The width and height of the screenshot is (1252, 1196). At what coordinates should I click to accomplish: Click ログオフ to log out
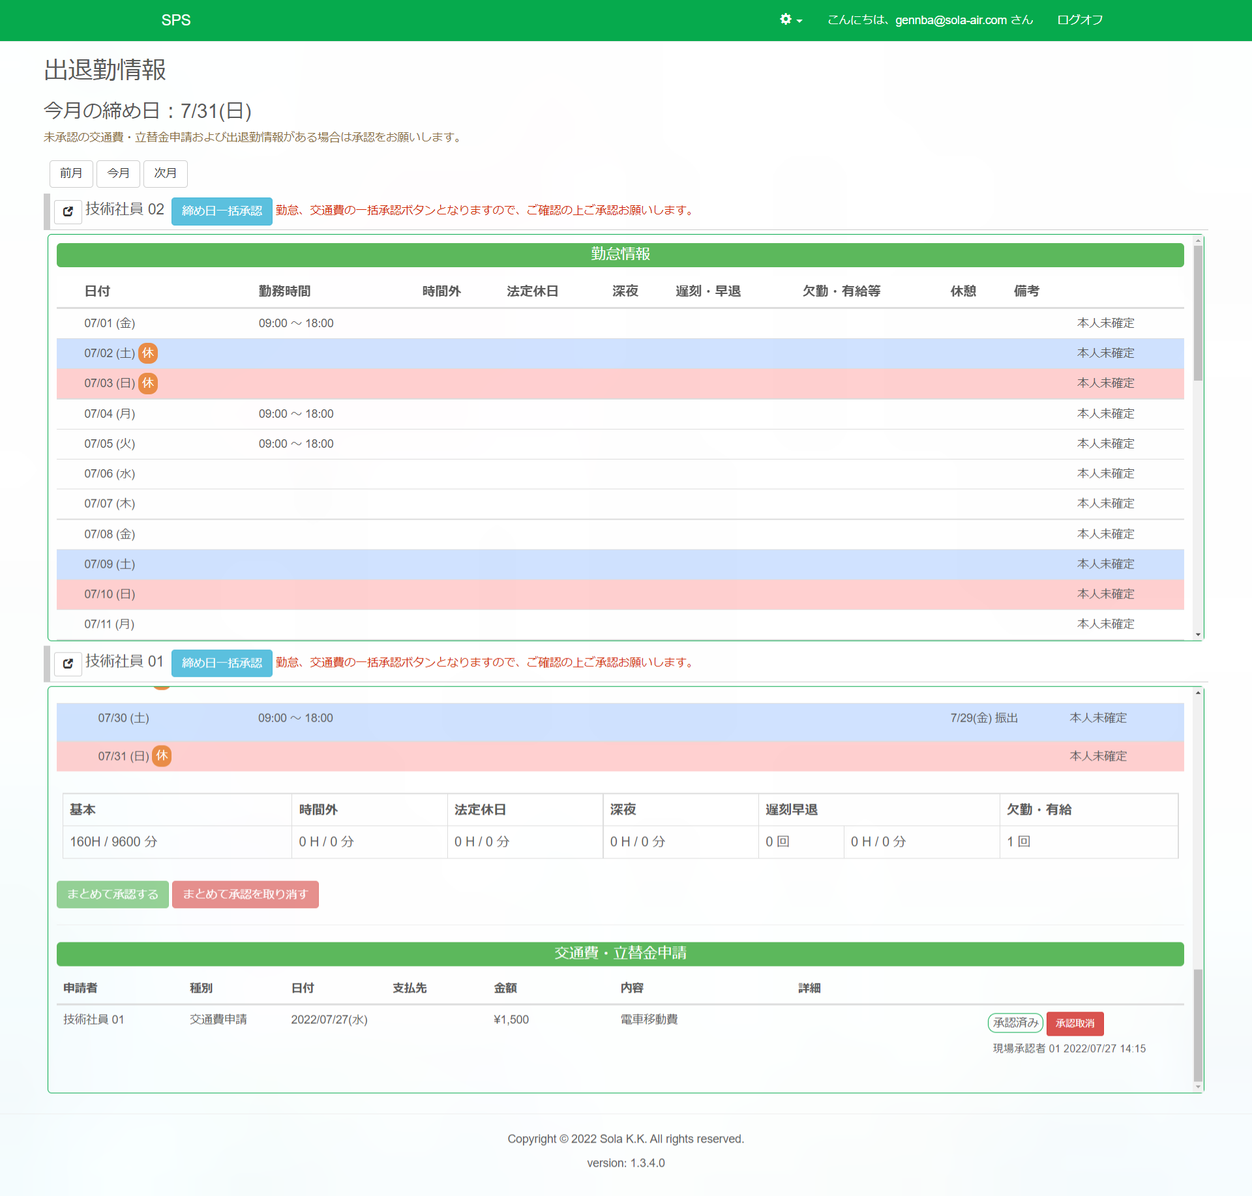[1080, 20]
